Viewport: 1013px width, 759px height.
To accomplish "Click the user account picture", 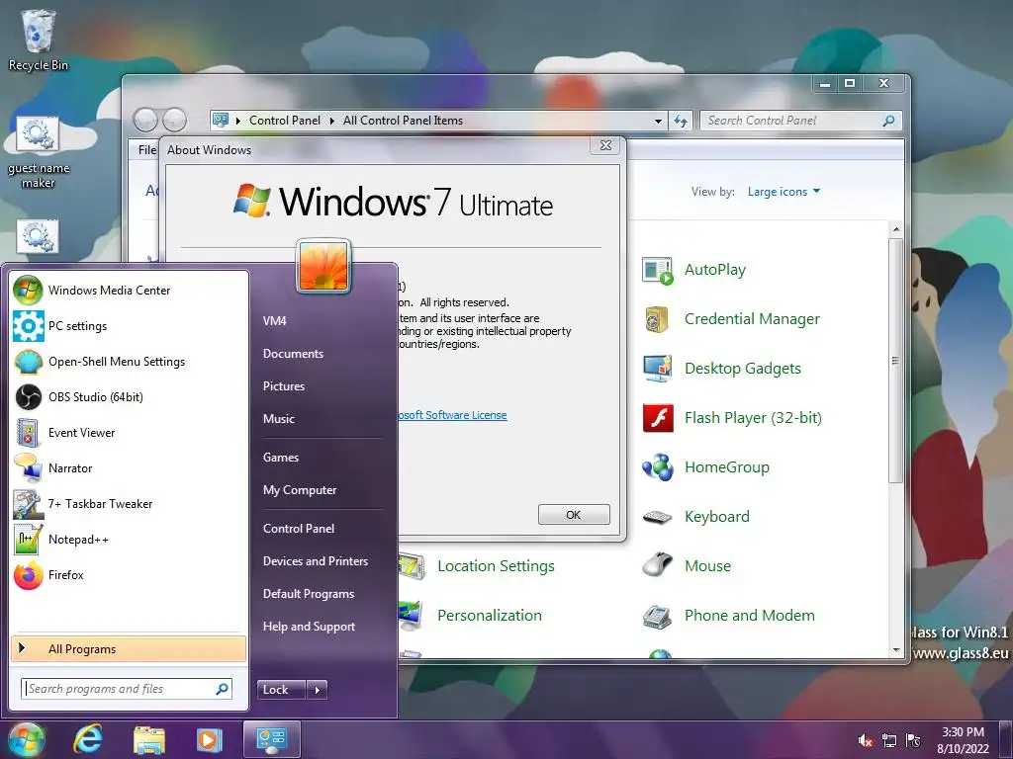I will (x=323, y=266).
